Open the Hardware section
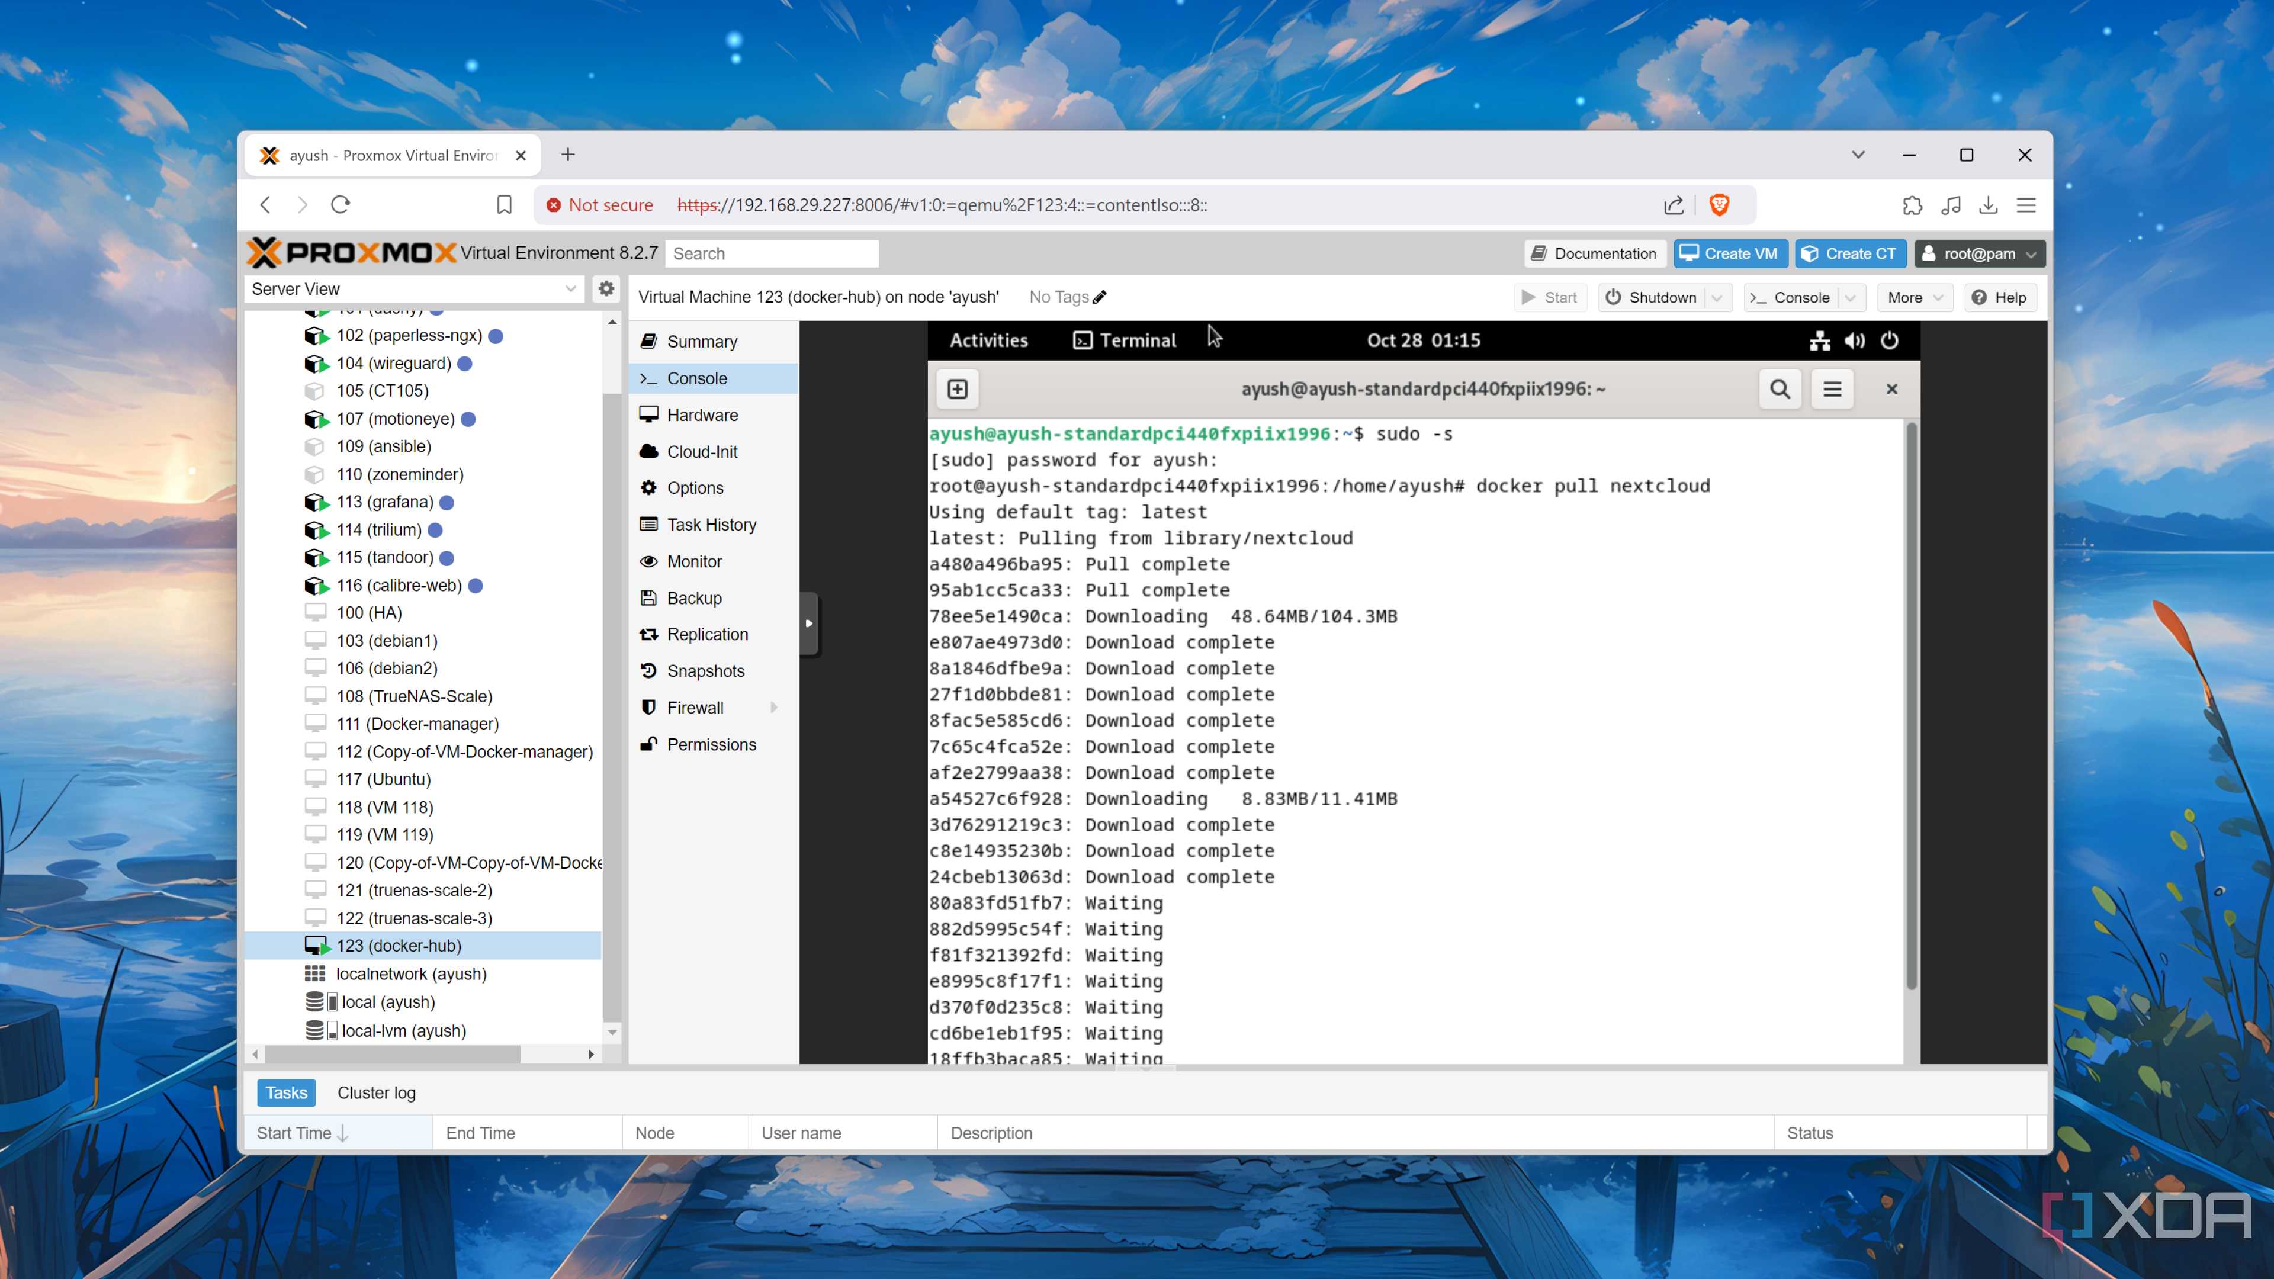The image size is (2274, 1279). pos(714,415)
